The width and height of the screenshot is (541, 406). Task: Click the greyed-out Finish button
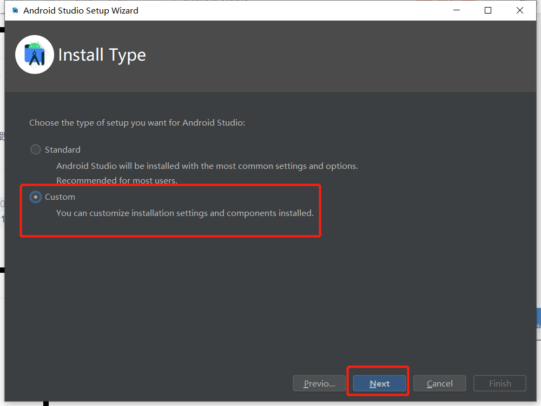coord(499,383)
